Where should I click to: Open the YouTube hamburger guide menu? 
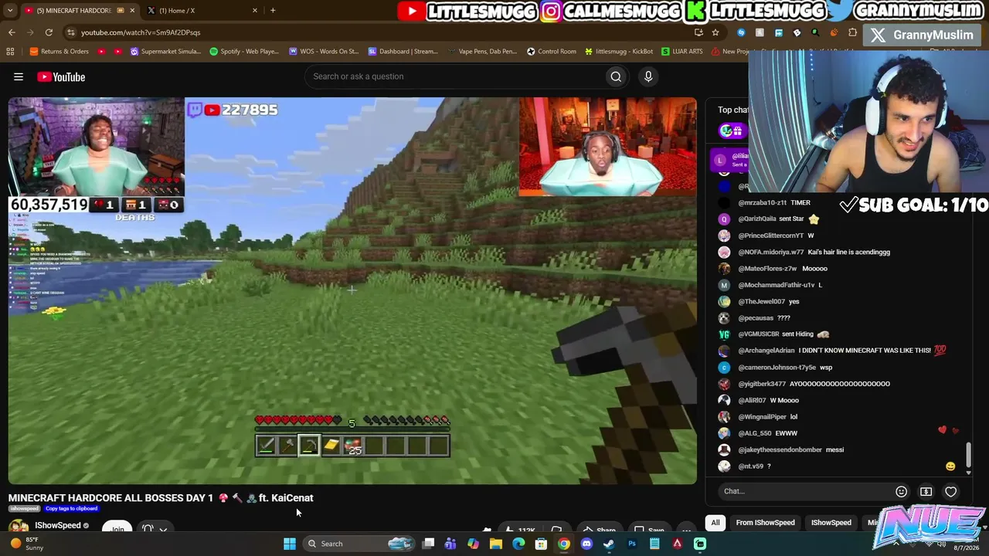19,76
